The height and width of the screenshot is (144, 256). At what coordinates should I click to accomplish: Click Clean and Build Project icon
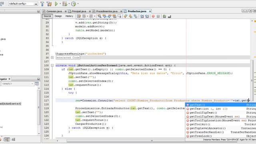(49, 4)
